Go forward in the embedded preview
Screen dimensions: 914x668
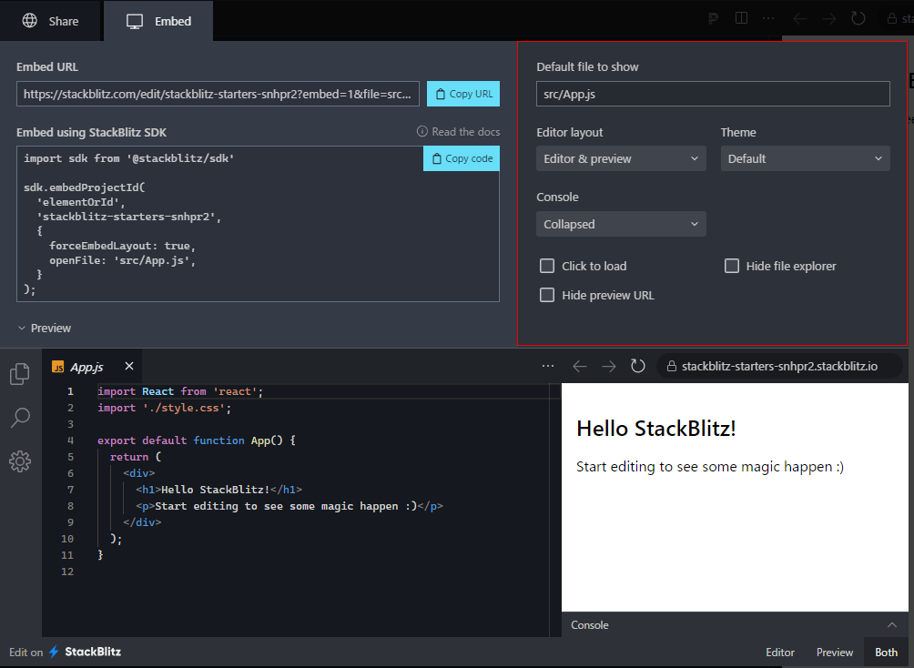[608, 366]
